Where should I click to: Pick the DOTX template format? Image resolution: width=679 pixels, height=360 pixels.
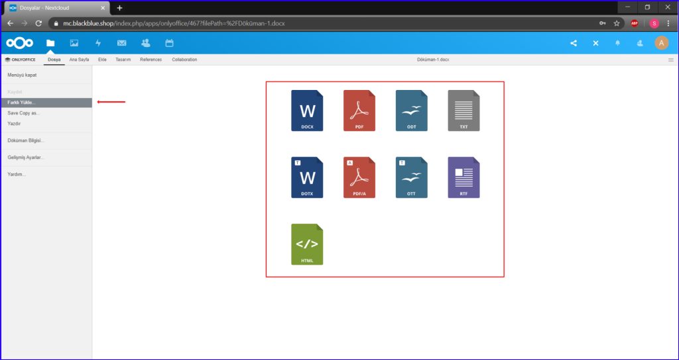click(307, 177)
